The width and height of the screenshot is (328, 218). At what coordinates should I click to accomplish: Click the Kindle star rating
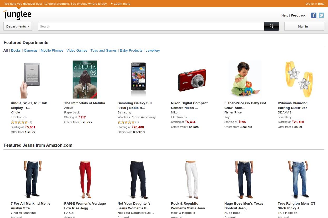(19, 122)
